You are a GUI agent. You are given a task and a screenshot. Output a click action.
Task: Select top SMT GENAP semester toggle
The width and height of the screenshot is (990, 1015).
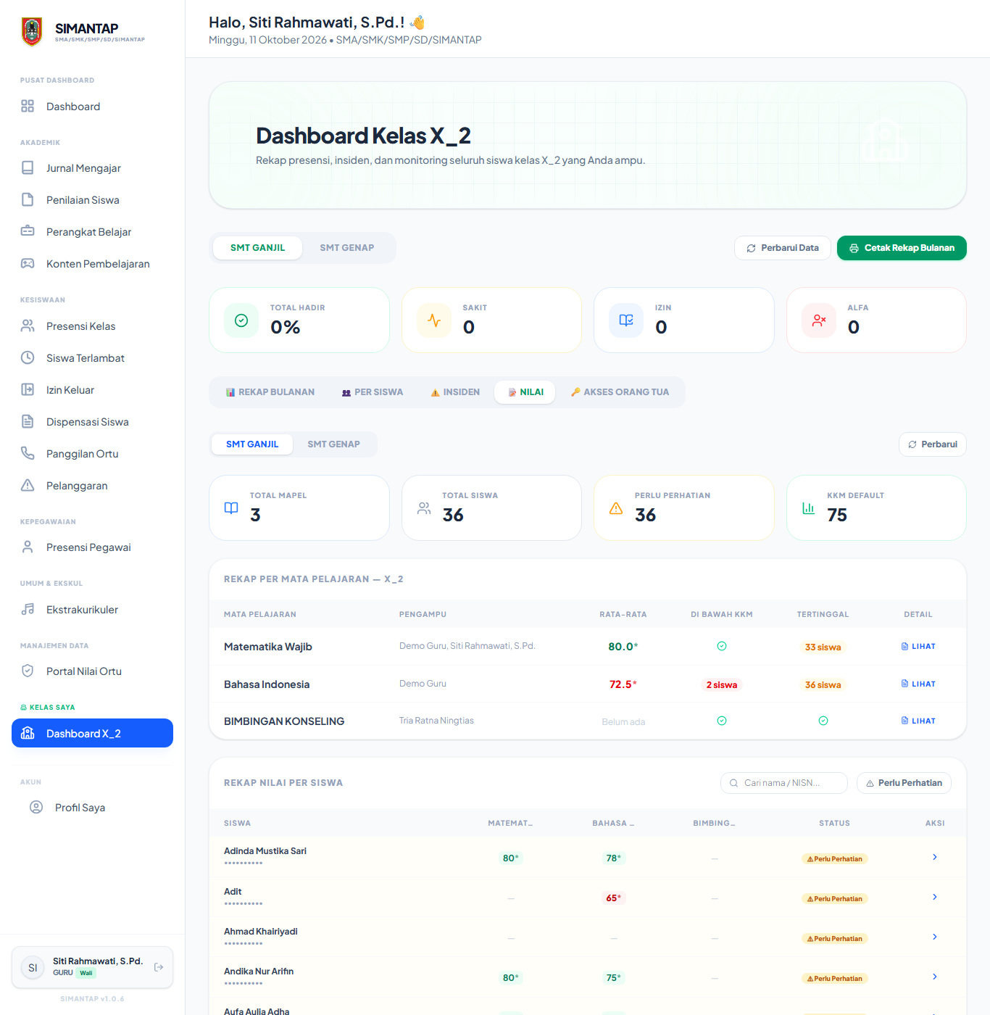coord(347,248)
